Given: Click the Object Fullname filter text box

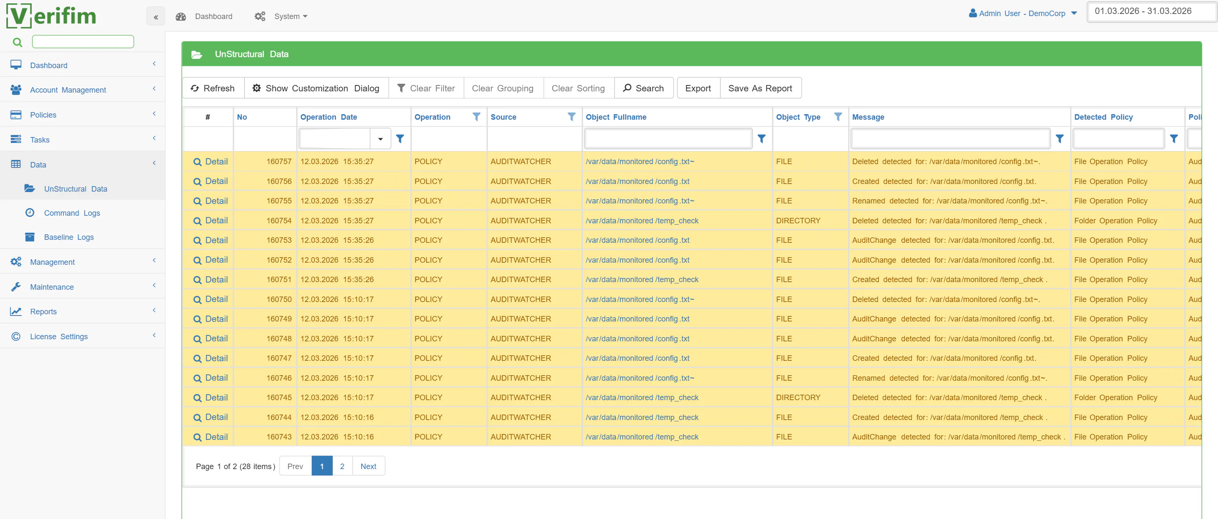Looking at the screenshot, I should click(668, 139).
